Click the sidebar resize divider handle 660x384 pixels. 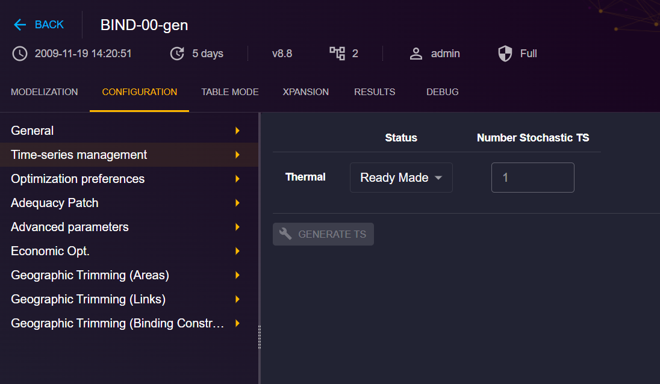point(260,336)
